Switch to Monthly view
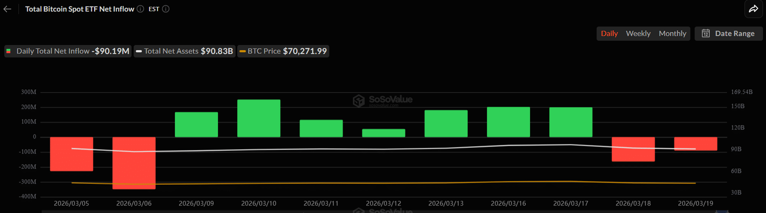 672,33
